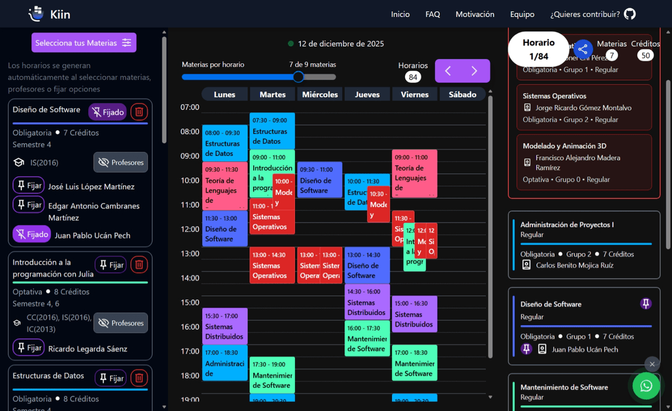Pin professor José Luis López Martínez
The width and height of the screenshot is (672, 411).
point(28,186)
